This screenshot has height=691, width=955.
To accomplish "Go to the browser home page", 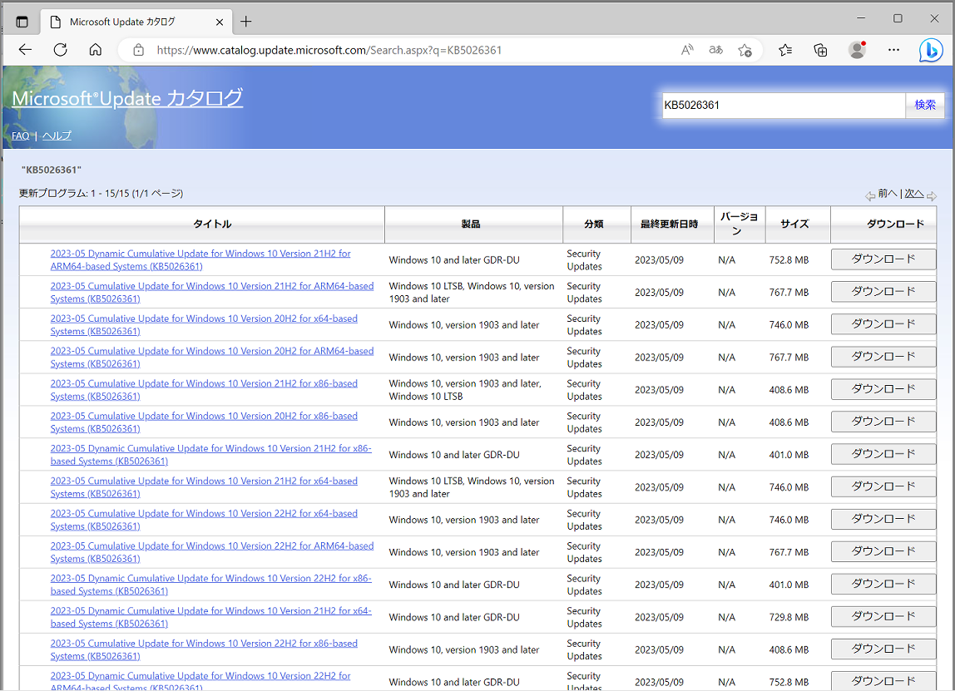I will [x=96, y=50].
